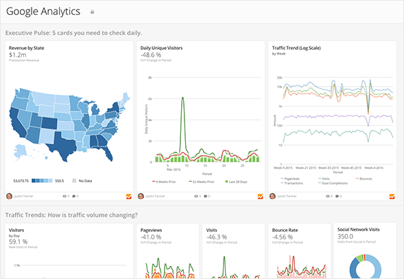This screenshot has width=404, height=279.
Task: Click the Week-4 2016 axis label
Action: 374,168
